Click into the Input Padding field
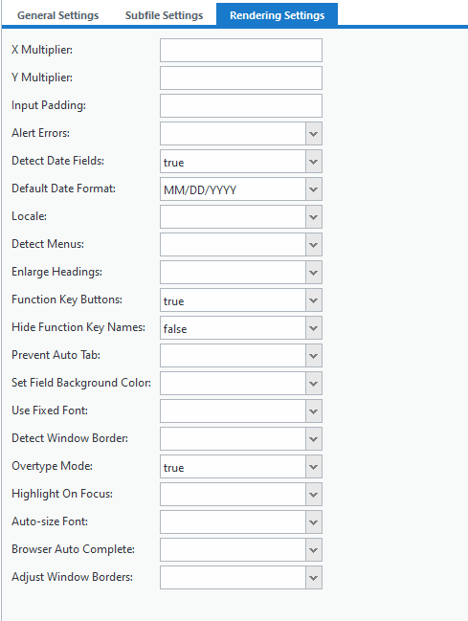This screenshot has width=468, height=621. [241, 106]
